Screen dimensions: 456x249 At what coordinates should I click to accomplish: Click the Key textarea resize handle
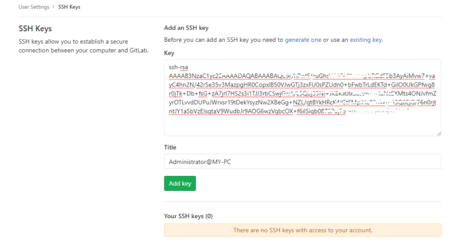439,133
